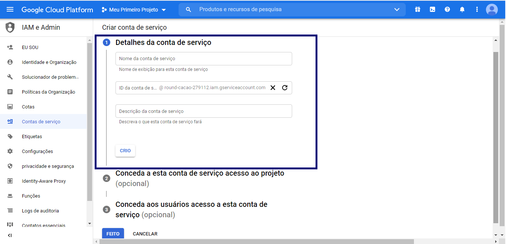Click the CRIO button
This screenshot has height=244, width=506.
pyautogui.click(x=125, y=151)
